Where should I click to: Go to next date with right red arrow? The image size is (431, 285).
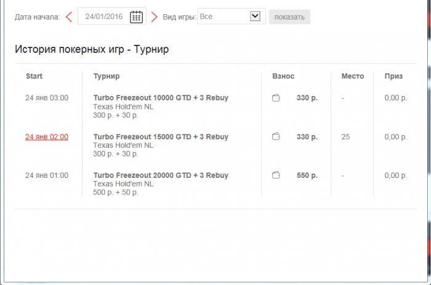point(155,17)
